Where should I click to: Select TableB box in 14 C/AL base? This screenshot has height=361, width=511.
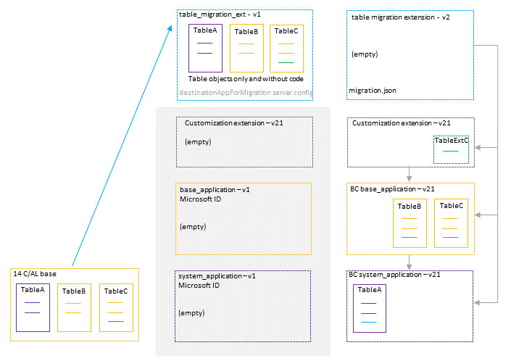pyautogui.click(x=75, y=308)
